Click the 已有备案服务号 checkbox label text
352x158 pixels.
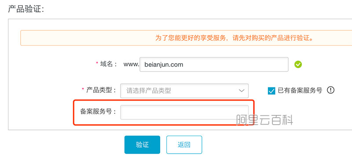pos(300,90)
